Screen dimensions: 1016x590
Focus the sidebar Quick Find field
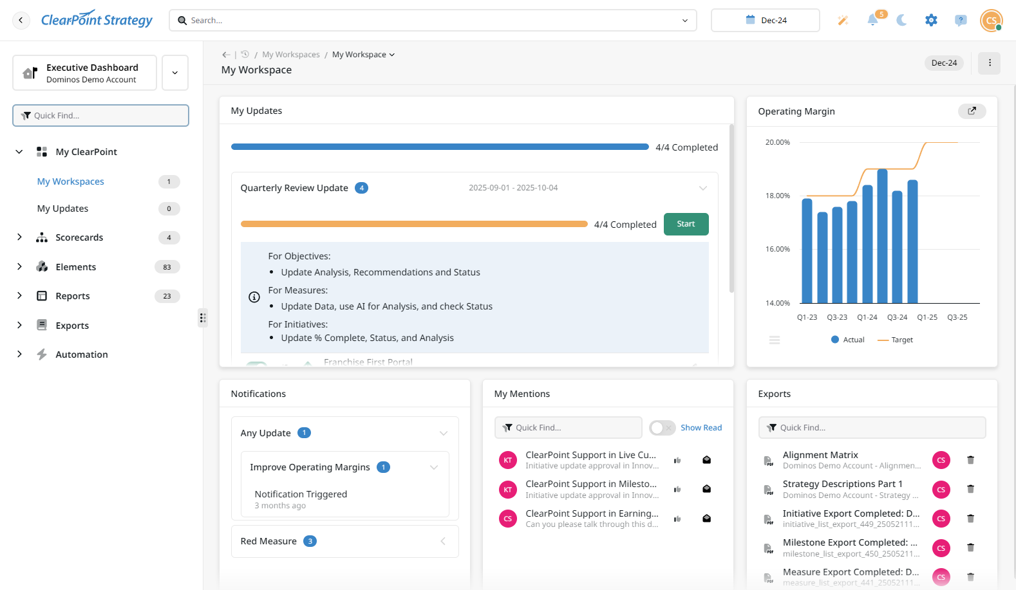(x=100, y=116)
